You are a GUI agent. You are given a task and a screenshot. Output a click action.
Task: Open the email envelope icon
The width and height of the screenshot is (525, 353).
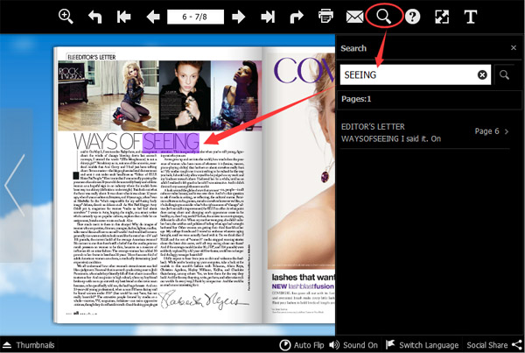(354, 16)
